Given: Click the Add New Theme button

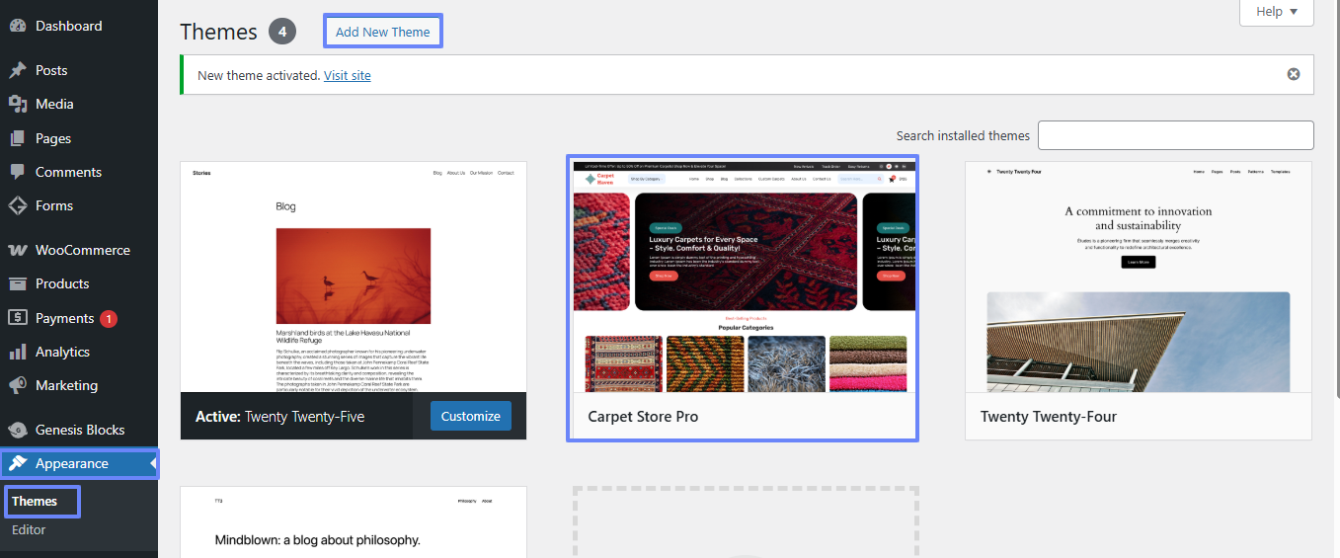Looking at the screenshot, I should coord(383,32).
